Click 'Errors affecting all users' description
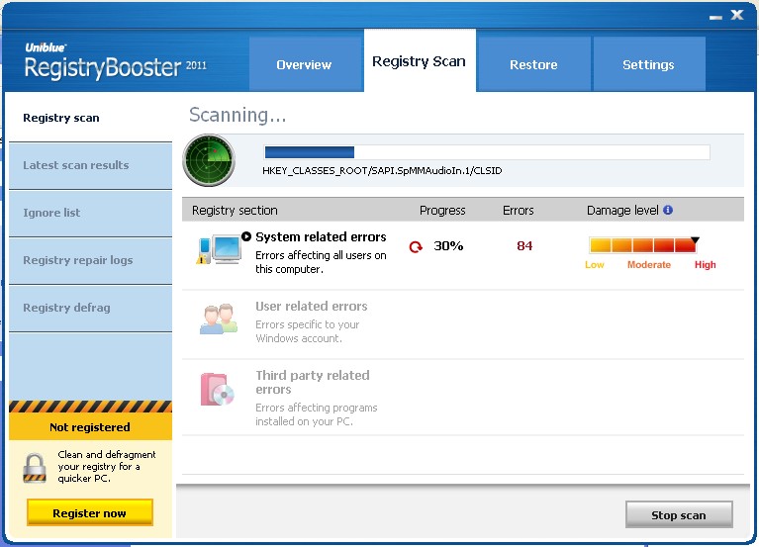759x547 pixels. [321, 262]
